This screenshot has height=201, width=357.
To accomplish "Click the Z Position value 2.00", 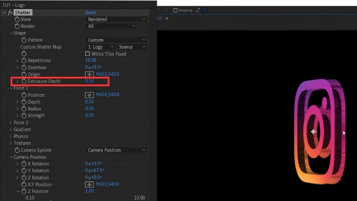I will 90,191.
